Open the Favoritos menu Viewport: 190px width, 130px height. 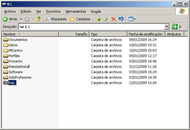pos(54,11)
